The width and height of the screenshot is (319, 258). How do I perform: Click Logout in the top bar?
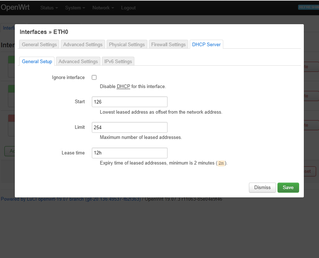(128, 8)
